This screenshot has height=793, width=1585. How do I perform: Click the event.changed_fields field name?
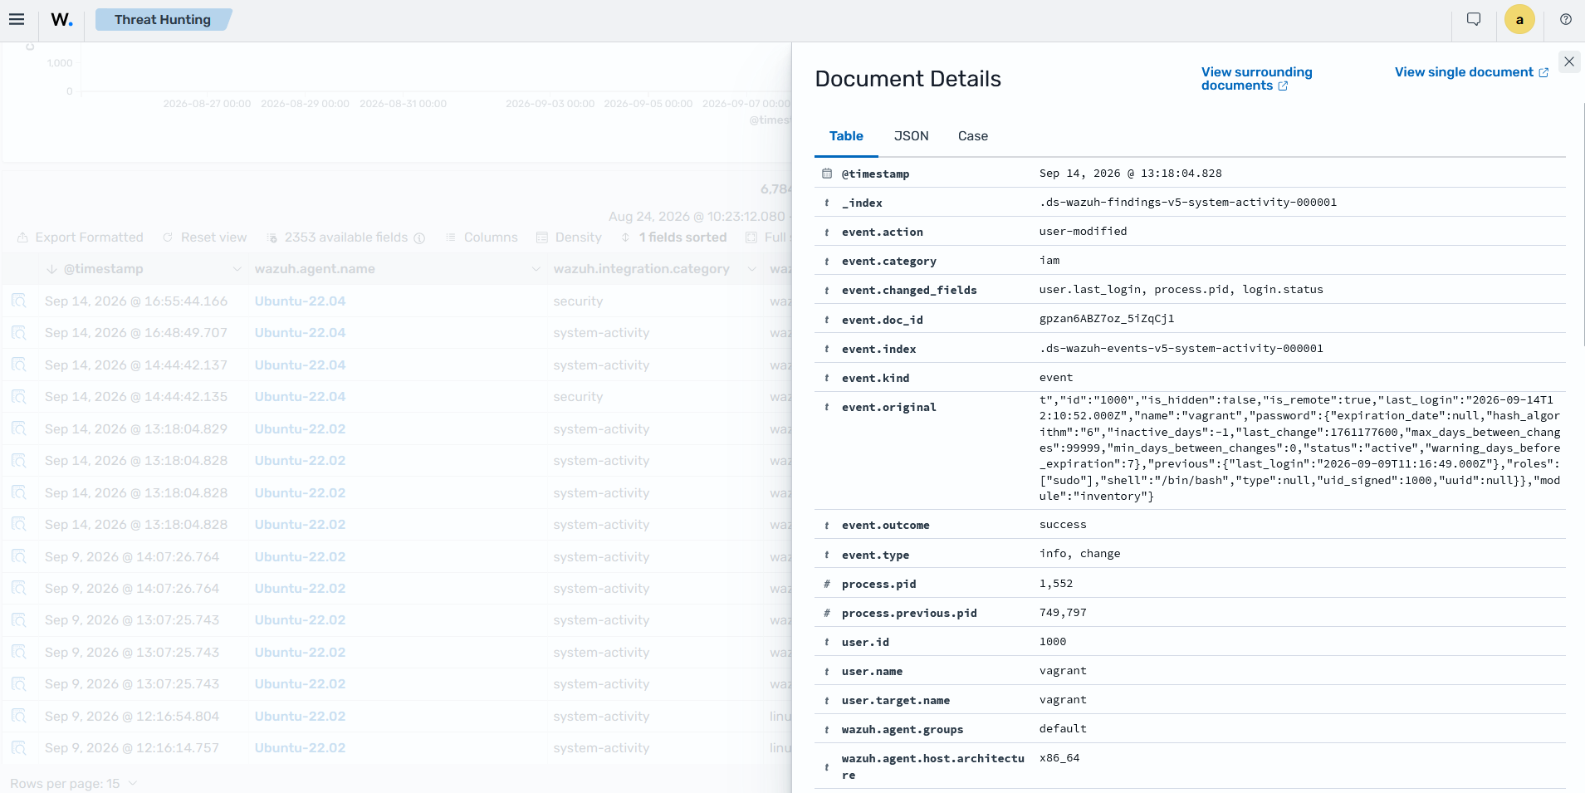pyautogui.click(x=909, y=290)
